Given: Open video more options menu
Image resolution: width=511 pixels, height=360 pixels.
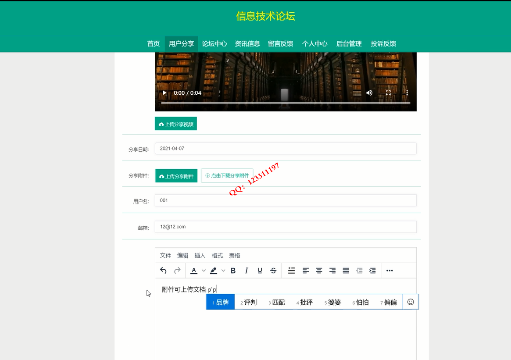Looking at the screenshot, I should [407, 93].
